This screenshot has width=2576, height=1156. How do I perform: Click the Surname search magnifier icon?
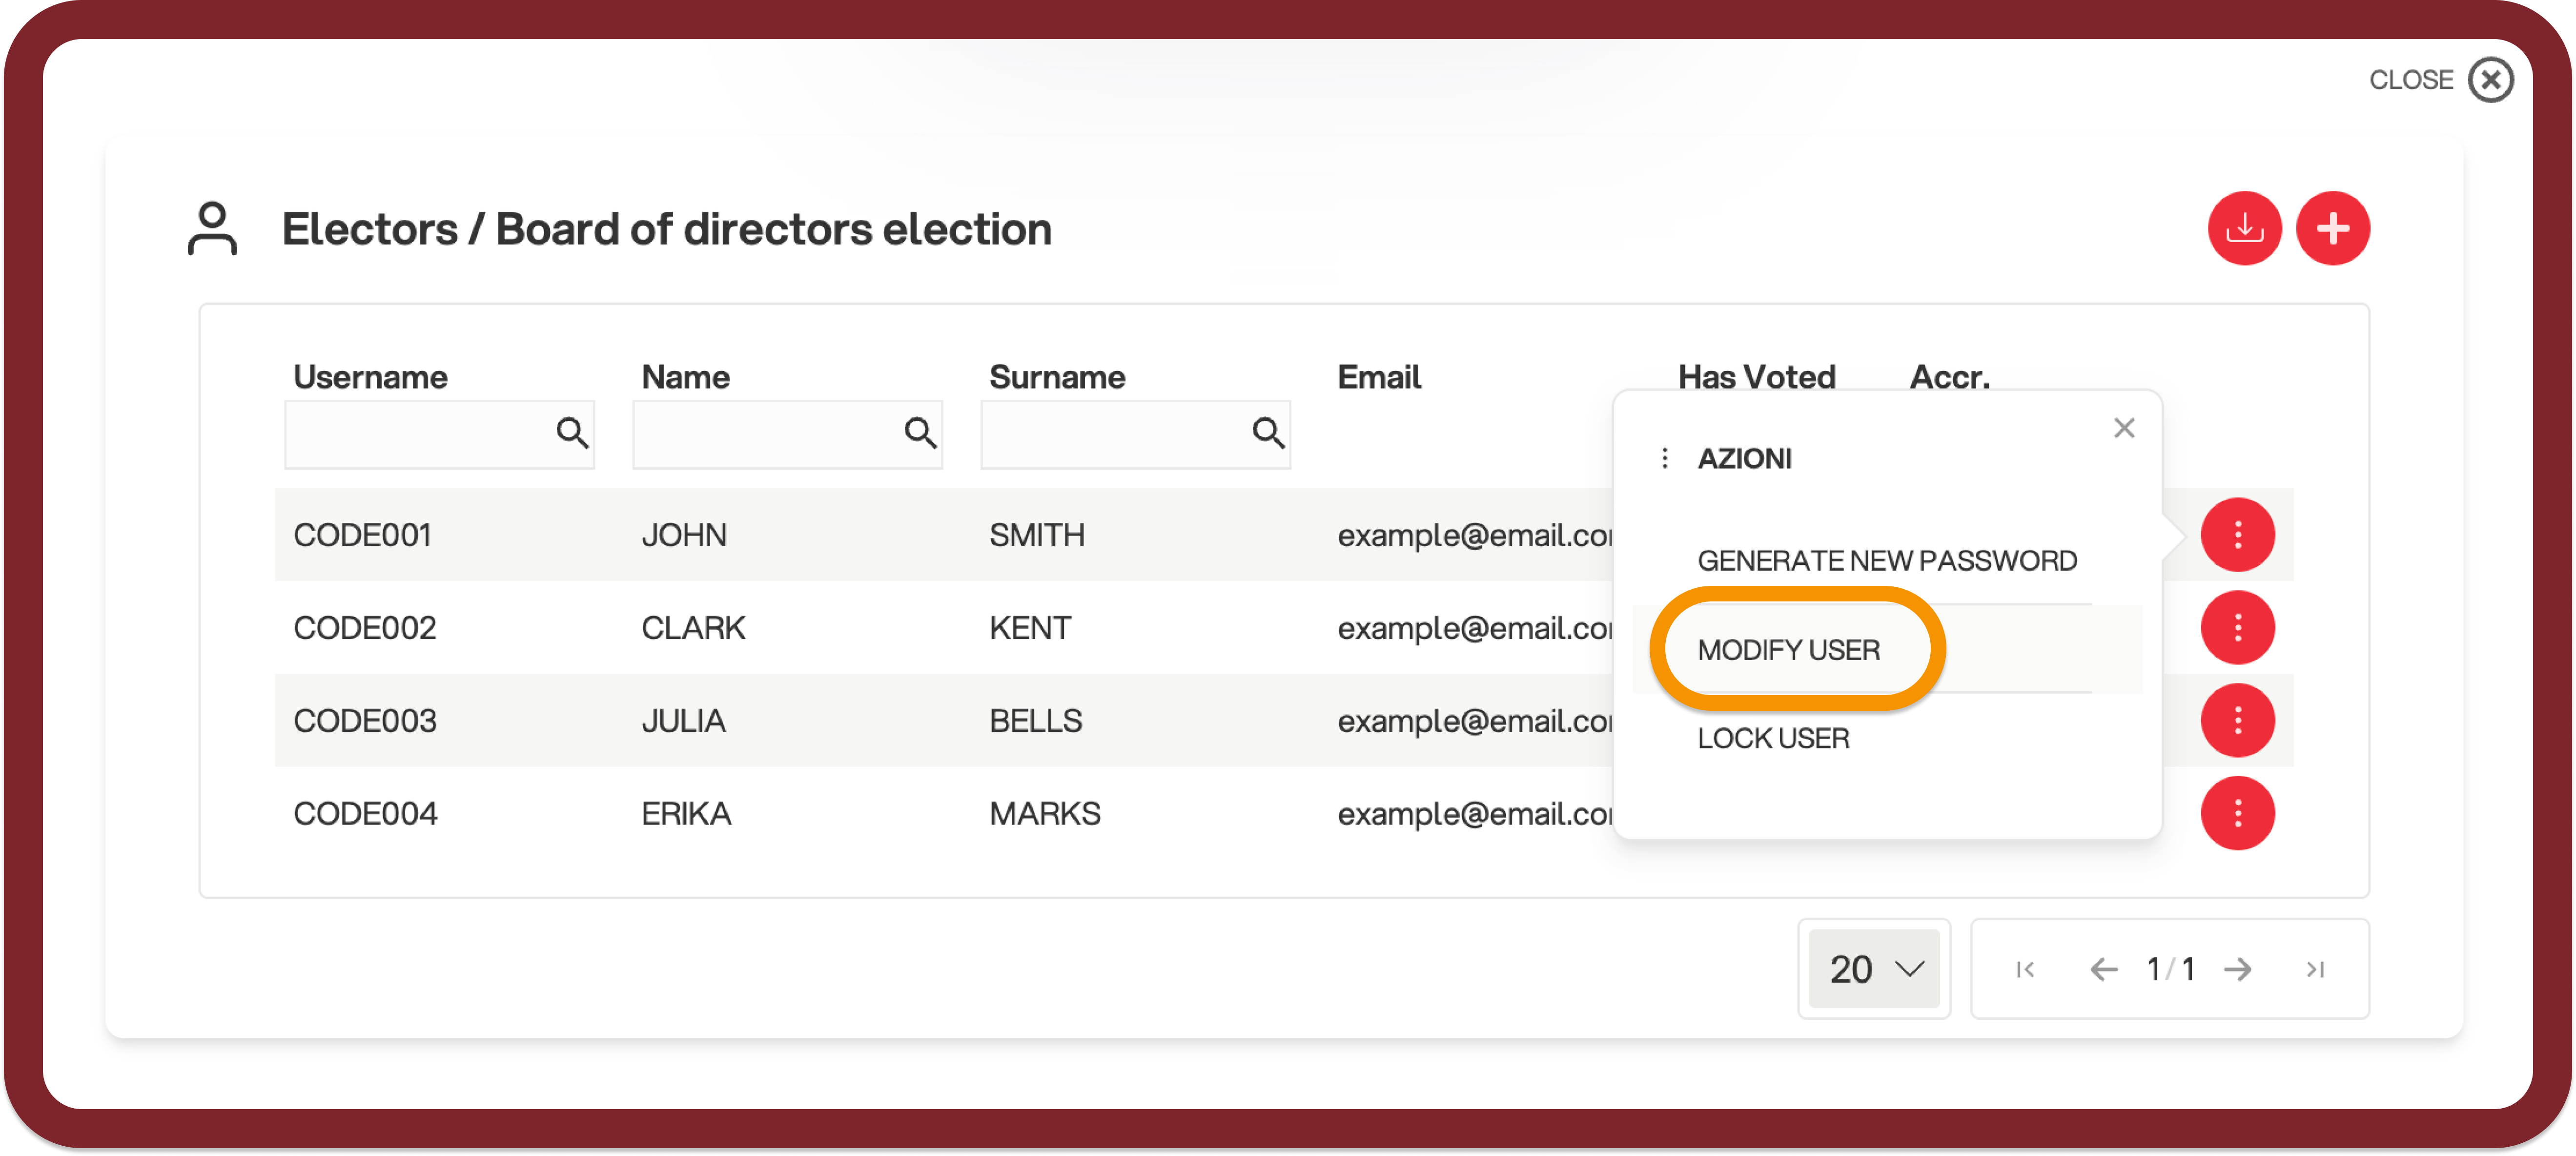pos(1268,433)
